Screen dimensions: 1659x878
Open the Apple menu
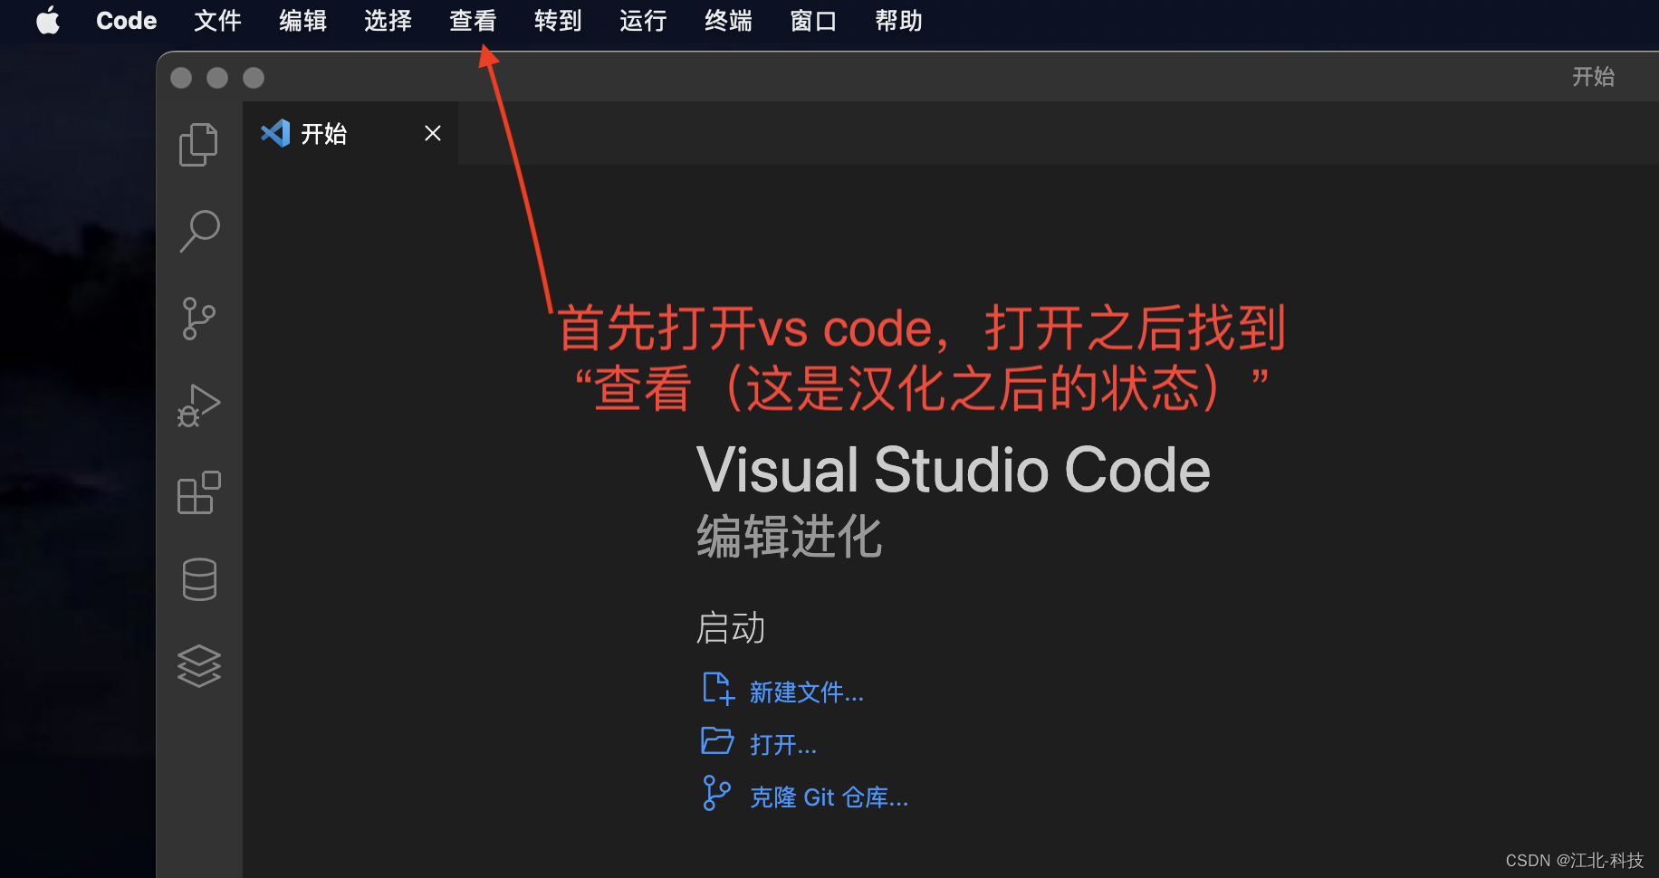point(48,20)
